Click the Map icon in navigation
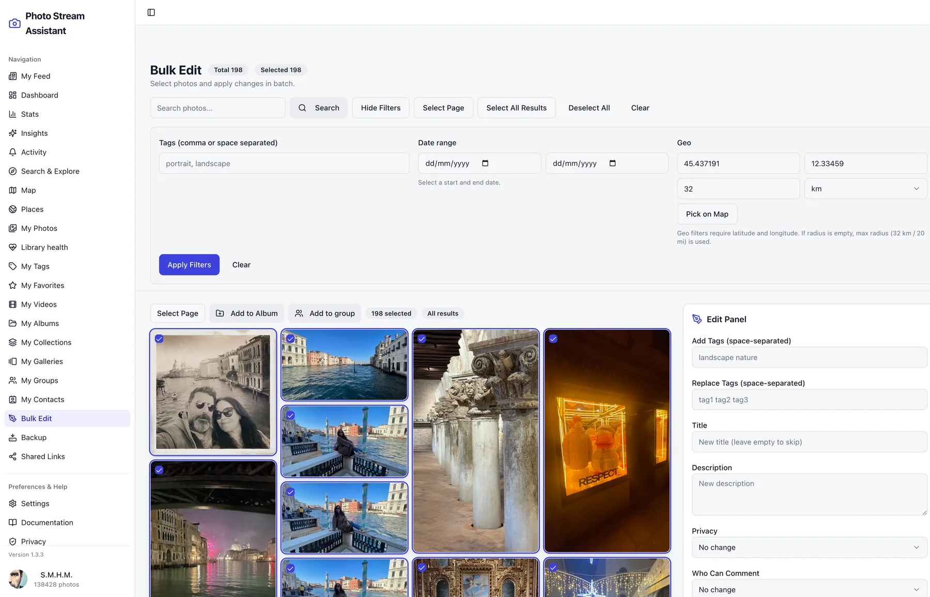Viewport: 930px width, 597px height. point(13,190)
